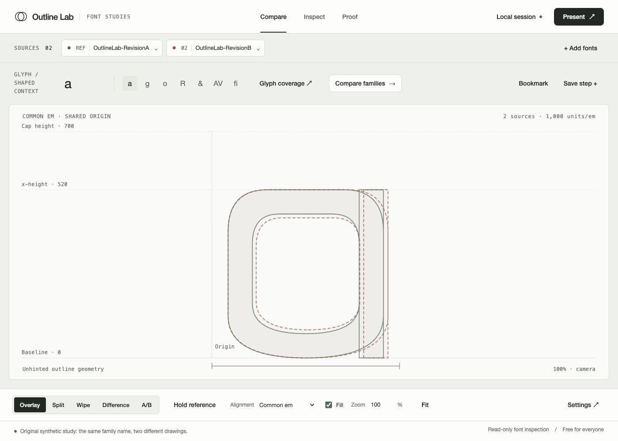618x441 pixels.
Task: Click the 'Unhinted outline geometry' label
Action: 63,369
